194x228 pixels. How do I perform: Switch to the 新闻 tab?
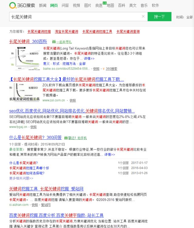point(43,5)
